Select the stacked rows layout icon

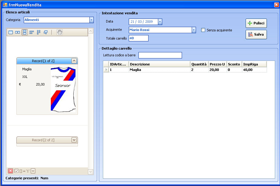tap(25, 32)
